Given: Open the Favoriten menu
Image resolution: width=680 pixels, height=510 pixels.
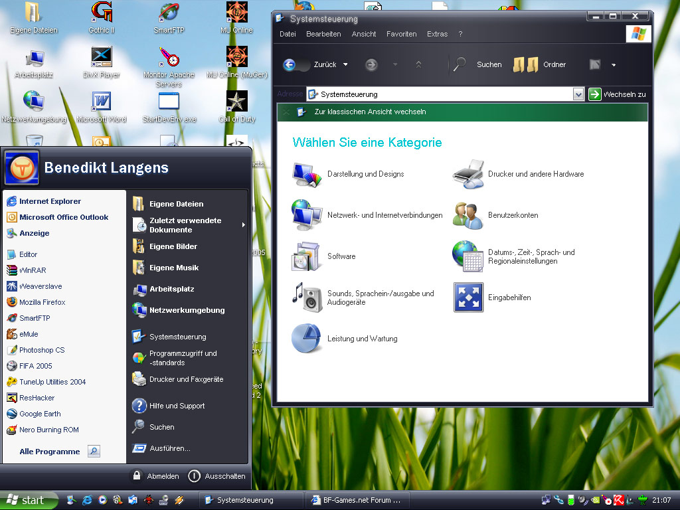Looking at the screenshot, I should click(402, 34).
